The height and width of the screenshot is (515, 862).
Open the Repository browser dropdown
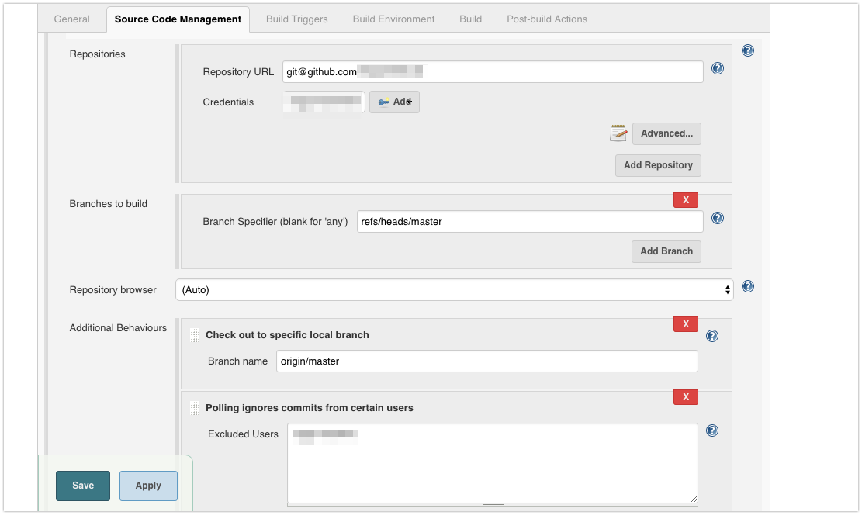454,290
